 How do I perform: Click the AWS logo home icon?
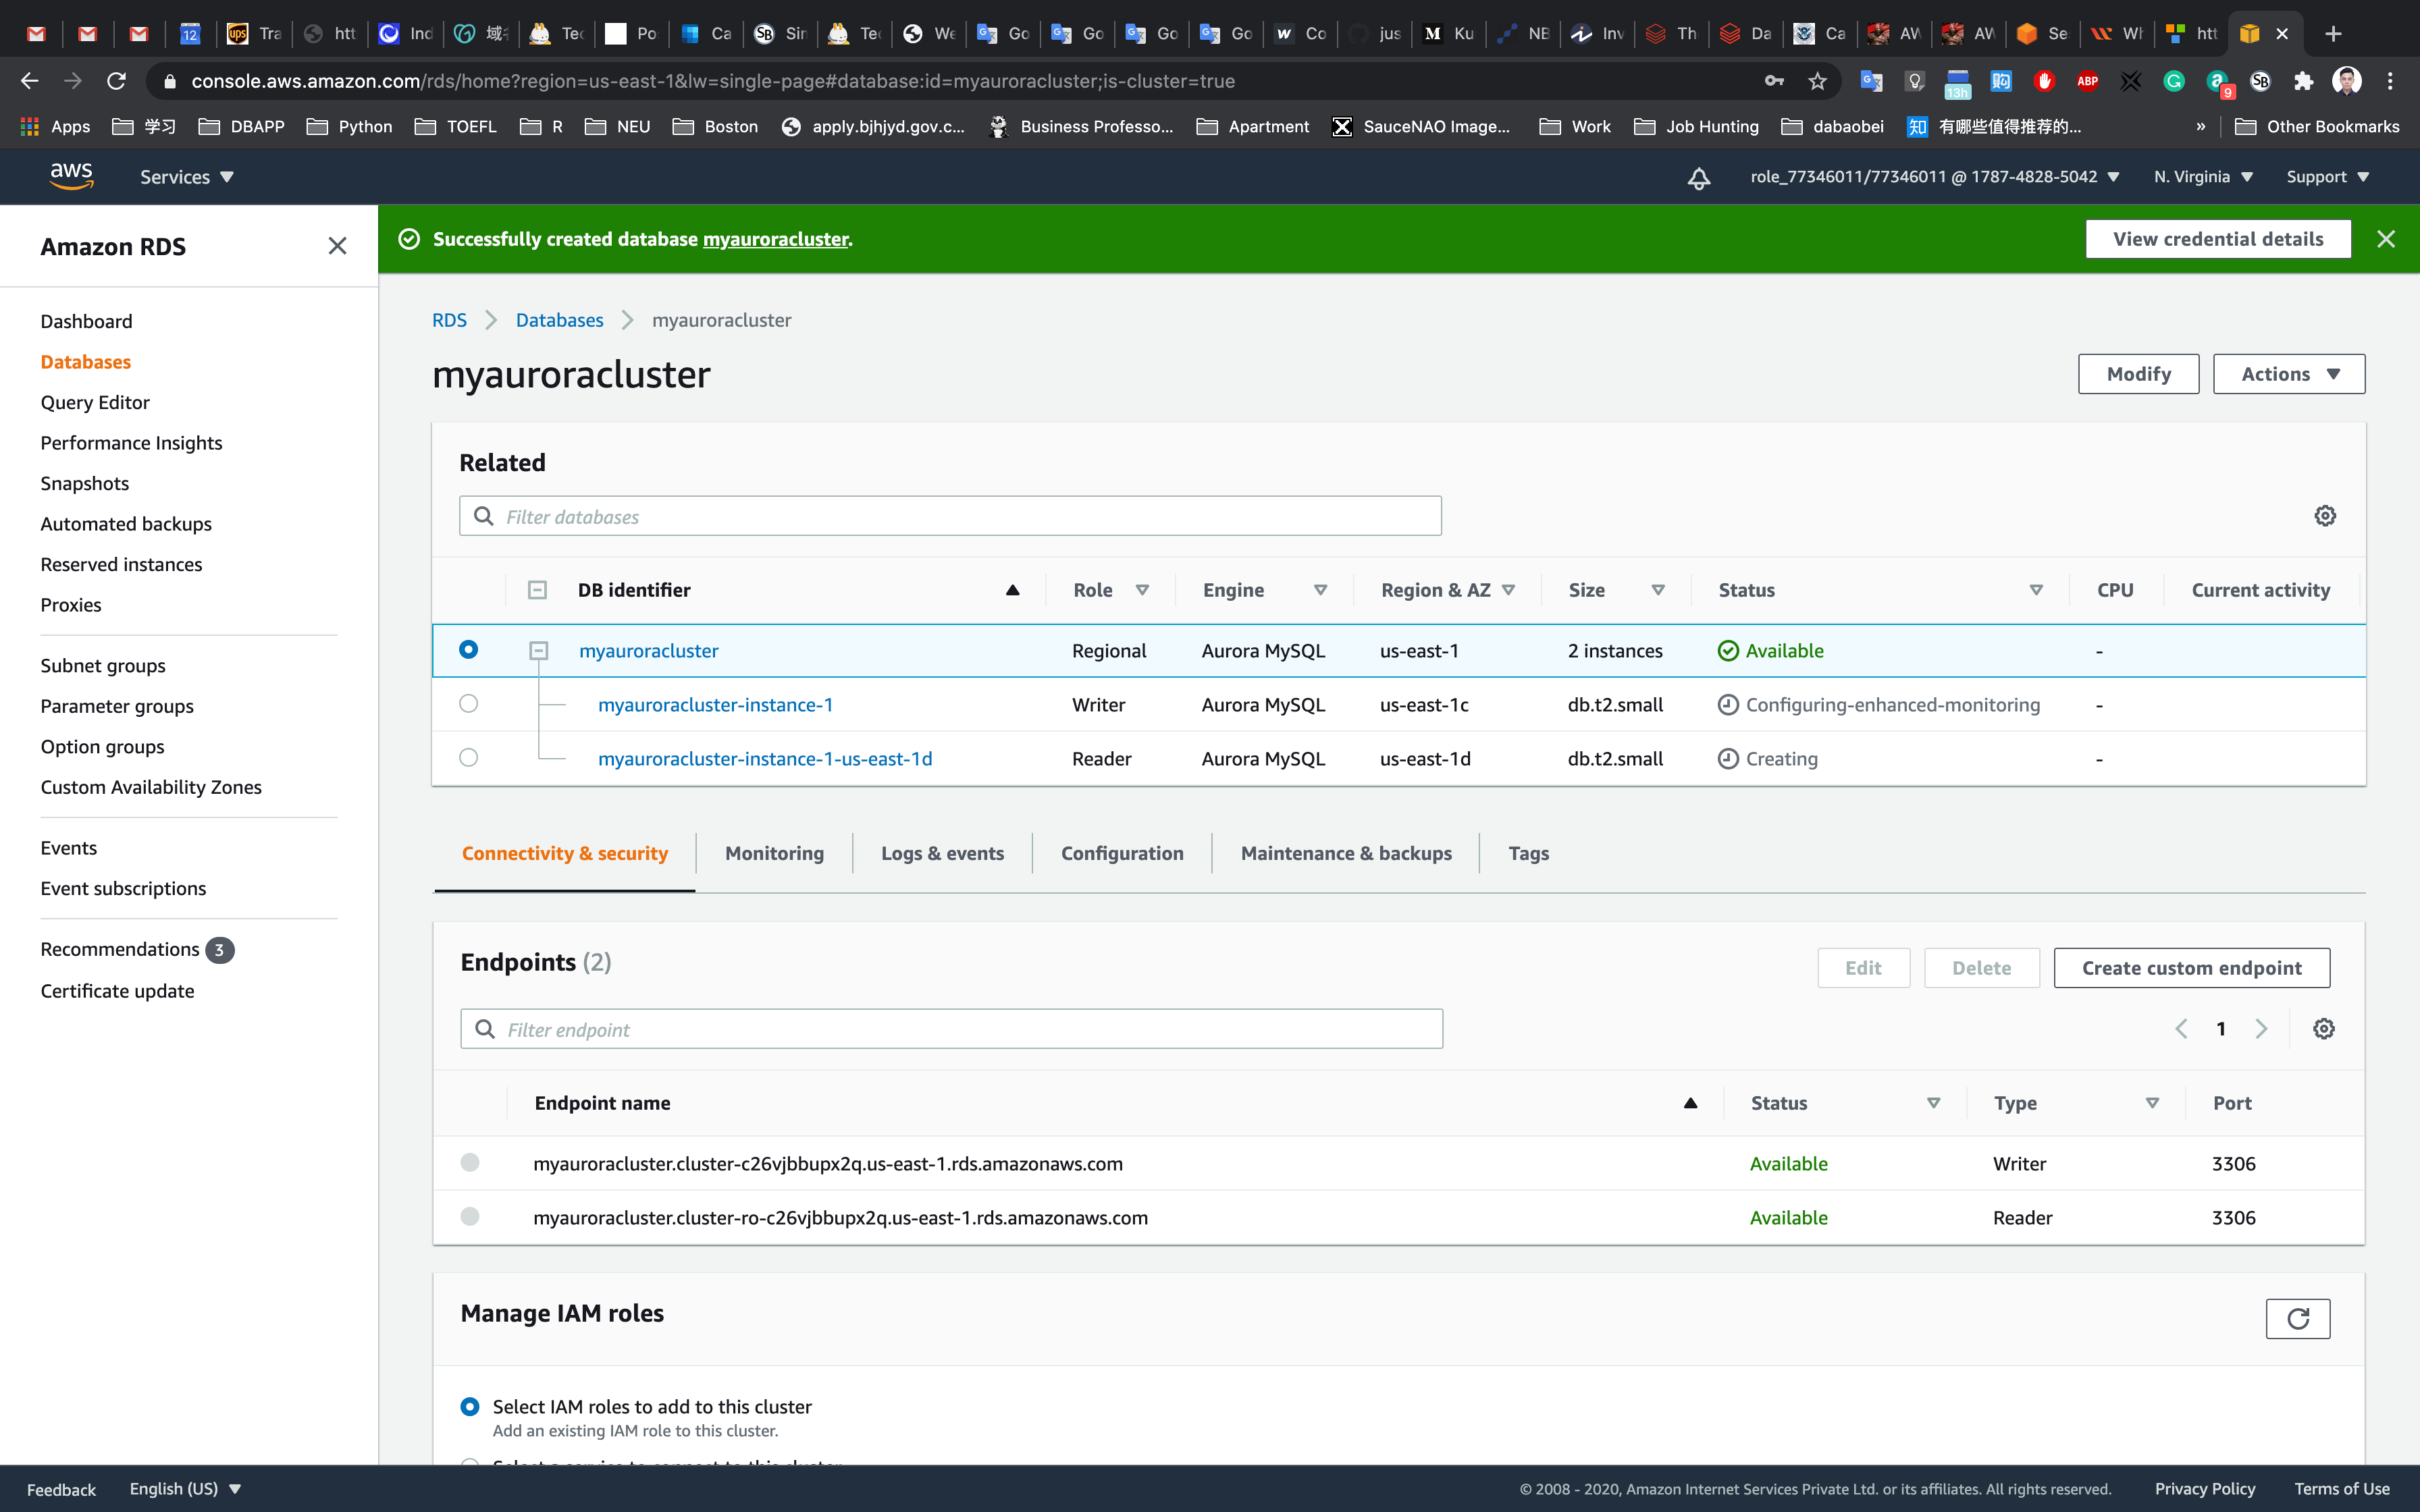click(71, 176)
